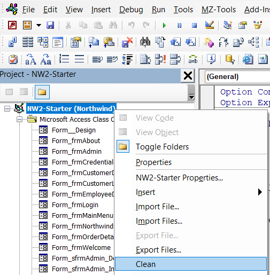The height and width of the screenshot is (275, 270).
Task: Open the File menu
Action: click(28, 10)
